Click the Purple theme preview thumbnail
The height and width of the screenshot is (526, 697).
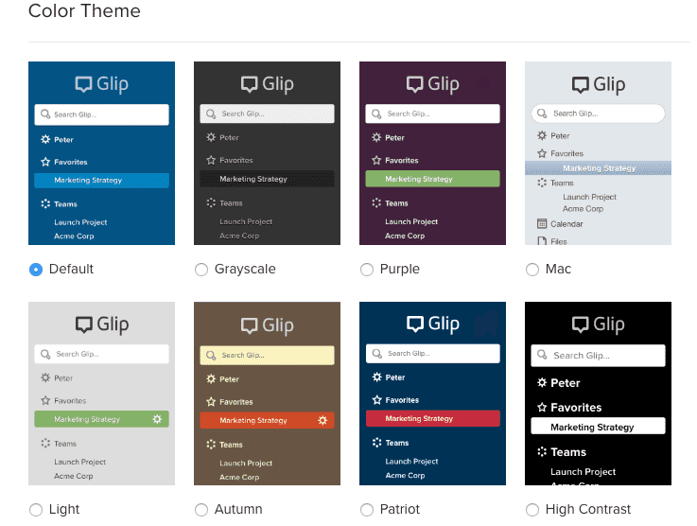pos(432,153)
